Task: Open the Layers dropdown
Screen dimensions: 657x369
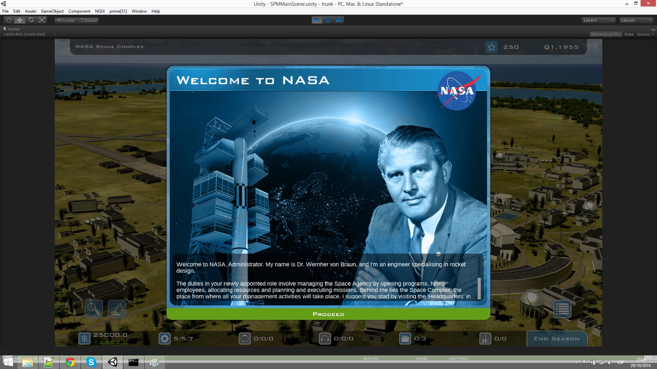Action: (598, 20)
